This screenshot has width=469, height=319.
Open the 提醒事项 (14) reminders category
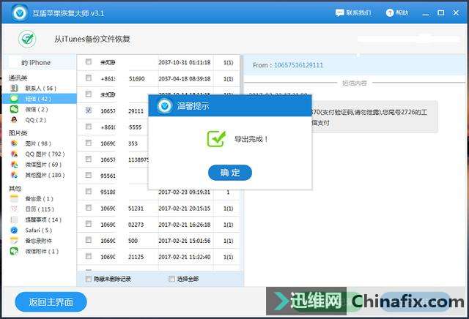click(x=43, y=219)
